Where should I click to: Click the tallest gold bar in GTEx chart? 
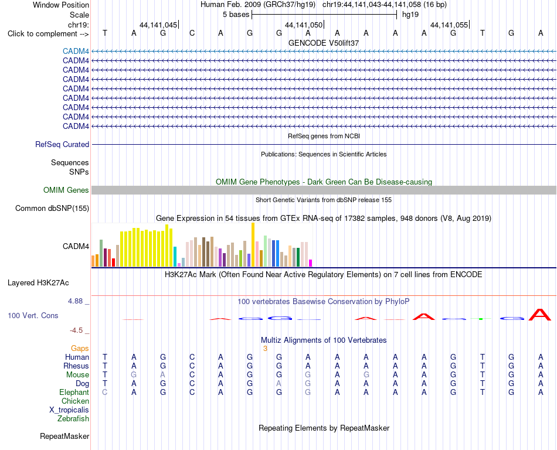click(x=253, y=244)
